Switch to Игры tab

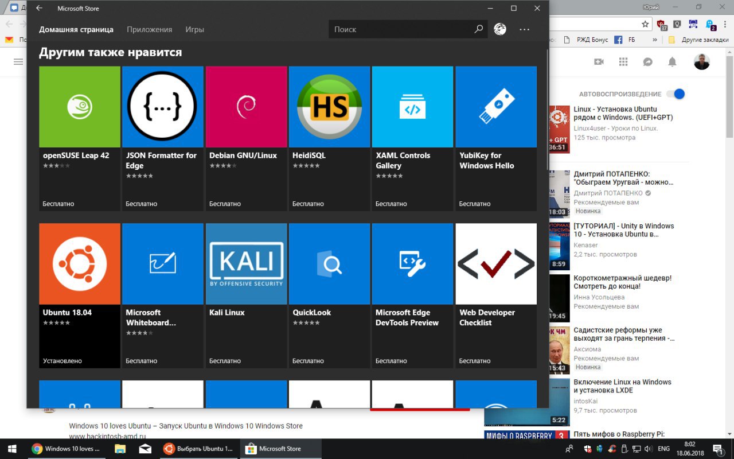(195, 29)
